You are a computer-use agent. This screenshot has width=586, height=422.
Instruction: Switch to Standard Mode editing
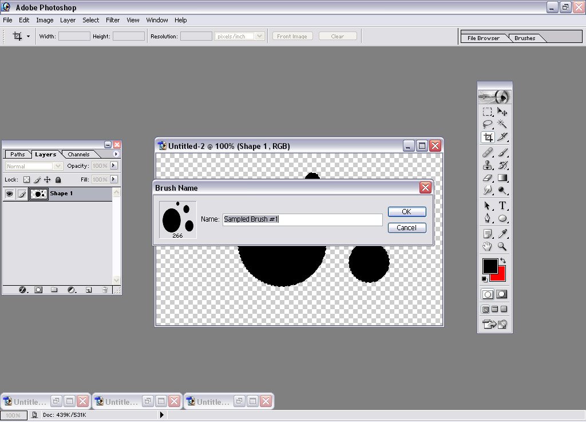[488, 294]
